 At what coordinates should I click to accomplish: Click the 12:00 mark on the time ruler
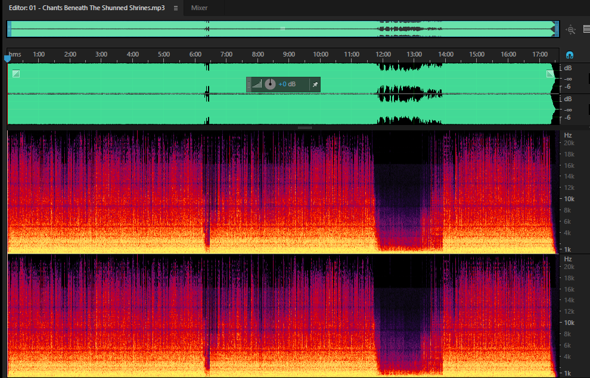383,55
